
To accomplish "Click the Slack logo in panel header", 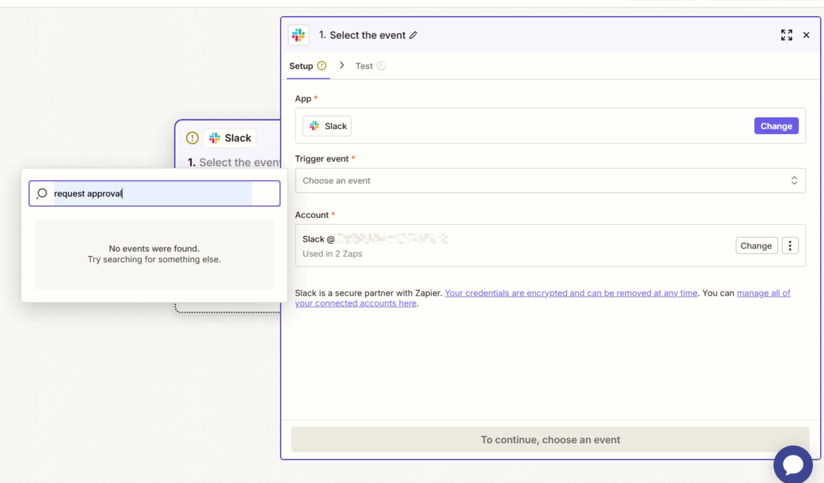I will click(x=298, y=35).
